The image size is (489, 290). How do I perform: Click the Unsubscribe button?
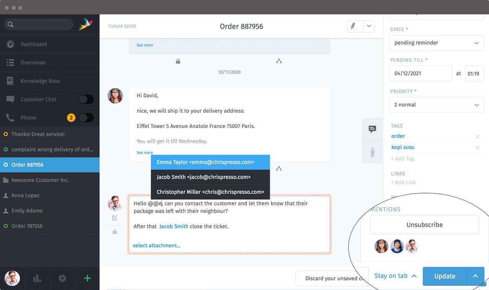pyautogui.click(x=424, y=225)
